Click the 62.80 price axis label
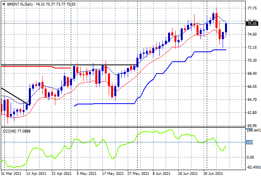This screenshot has height=178, width=261. [252, 113]
